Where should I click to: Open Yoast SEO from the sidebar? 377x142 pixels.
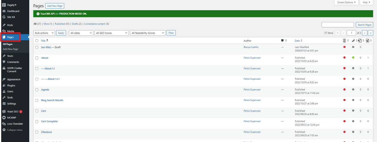13,112
